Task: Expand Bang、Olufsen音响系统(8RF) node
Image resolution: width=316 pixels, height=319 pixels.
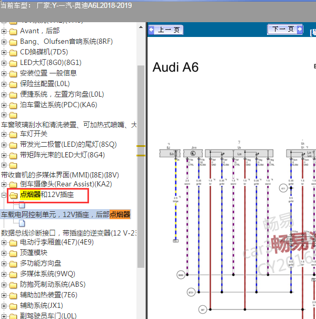Action: coord(4,42)
